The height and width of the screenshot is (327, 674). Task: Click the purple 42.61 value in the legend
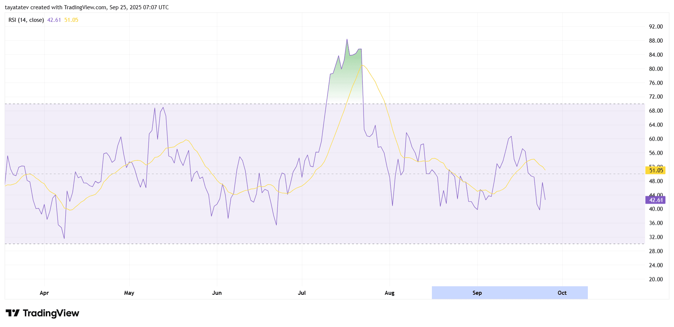[x=54, y=20]
